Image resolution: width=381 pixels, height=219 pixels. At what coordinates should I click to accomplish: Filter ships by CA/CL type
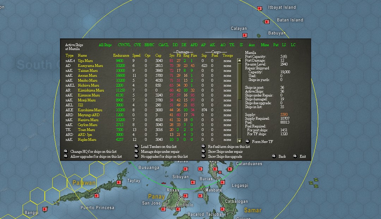tap(164, 45)
